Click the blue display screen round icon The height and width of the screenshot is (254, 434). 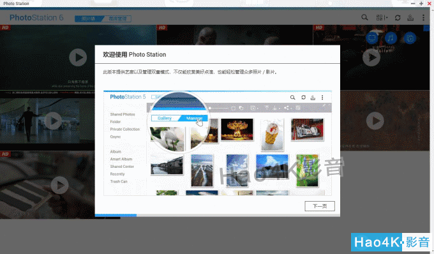[372, 38]
